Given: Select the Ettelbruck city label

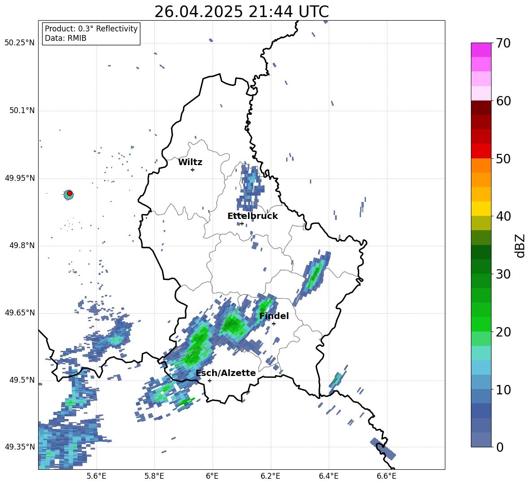Looking at the screenshot, I should [252, 216].
